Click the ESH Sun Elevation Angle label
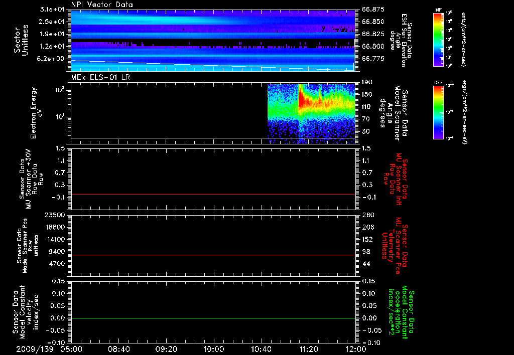This screenshot has width=514, height=355. [401, 40]
